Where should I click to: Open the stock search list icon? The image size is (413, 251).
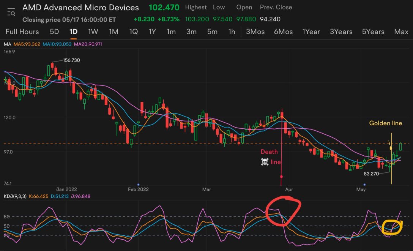(x=11, y=12)
